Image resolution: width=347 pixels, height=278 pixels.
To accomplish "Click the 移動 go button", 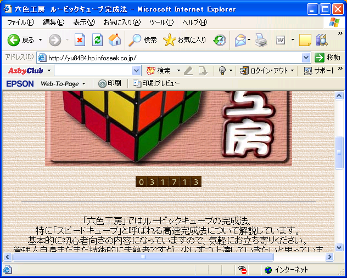I will 328,58.
